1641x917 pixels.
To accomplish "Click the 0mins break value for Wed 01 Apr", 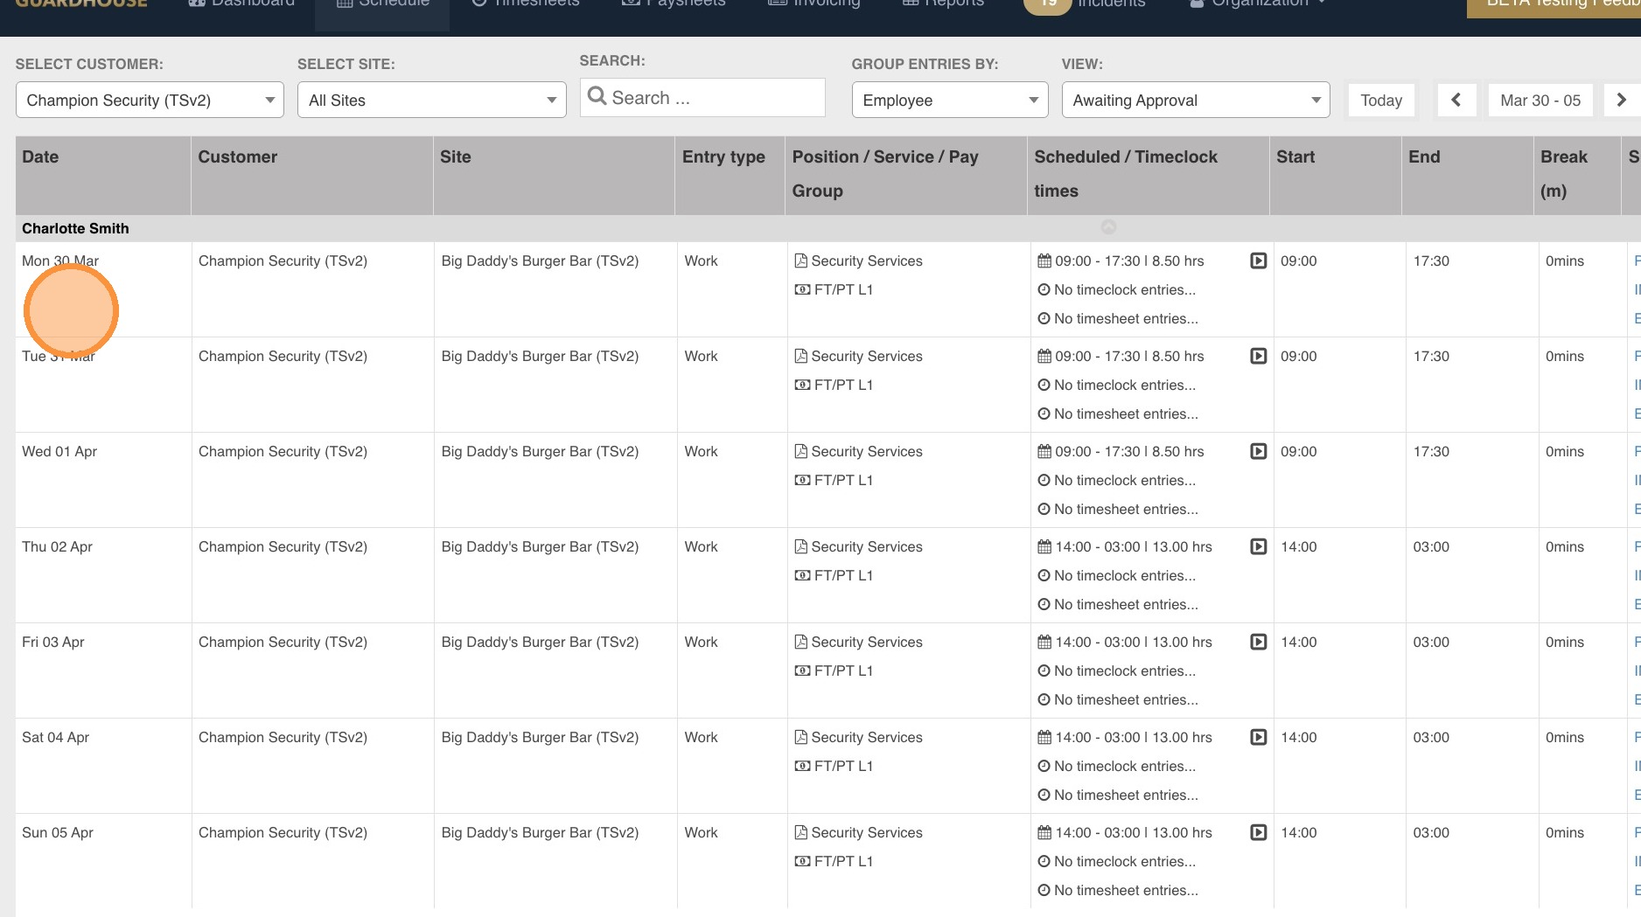I will tap(1565, 451).
